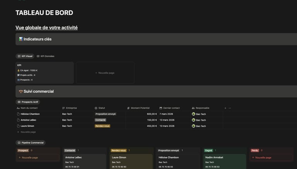
Task: Click the Perdu board column label
Action: tap(255, 150)
